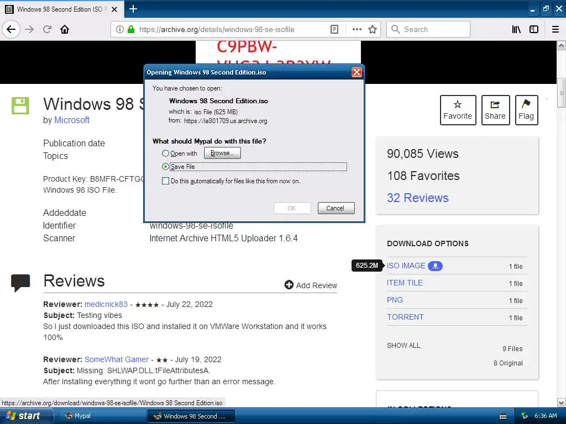The height and width of the screenshot is (424, 566).
Task: Click the Reviews speech bubble icon
Action: point(20,283)
